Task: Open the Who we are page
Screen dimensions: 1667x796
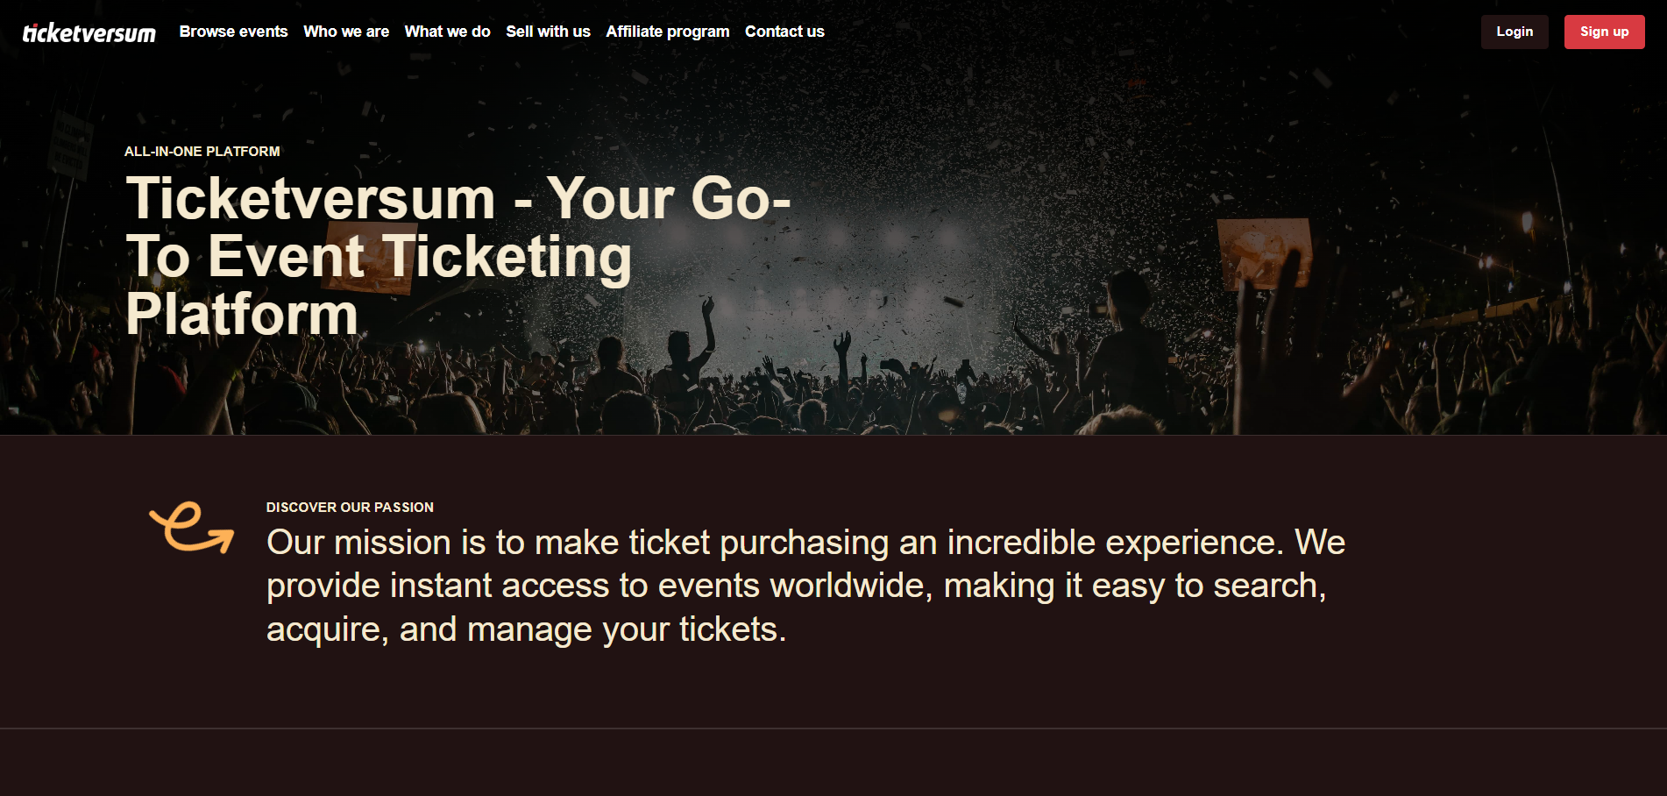Action: 346,32
